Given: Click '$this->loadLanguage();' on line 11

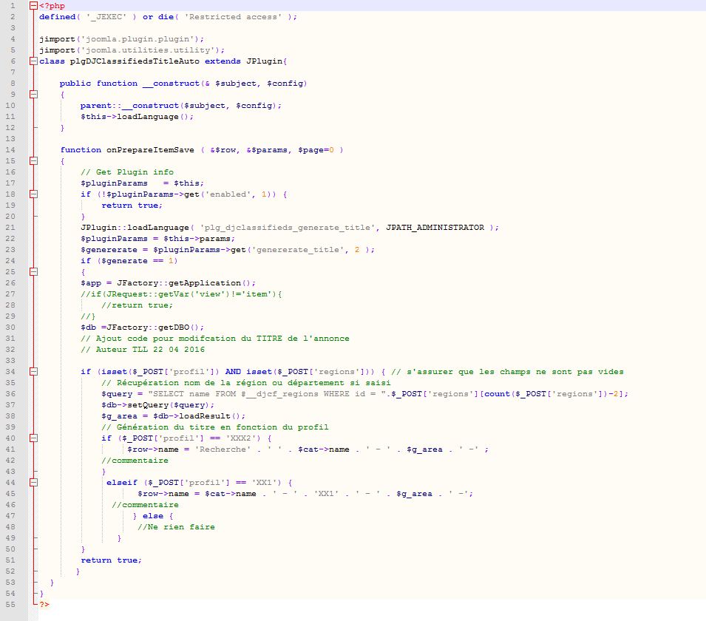Looking at the screenshot, I should click(138, 117).
